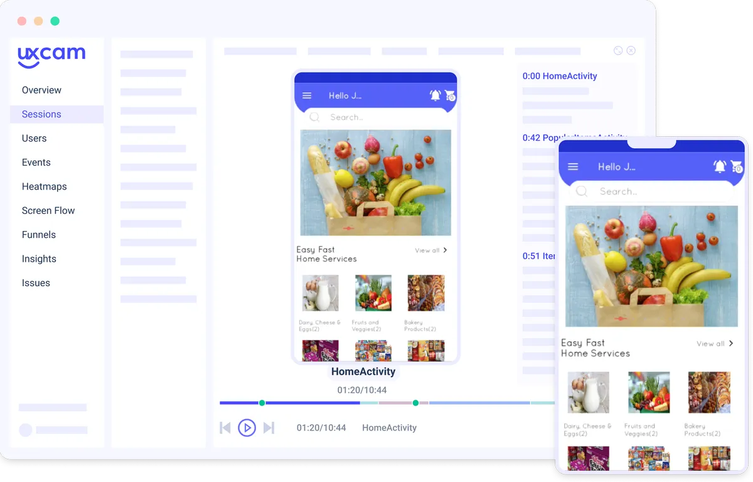
Task: Click the user avatar circle in sidebar
Action: click(25, 430)
